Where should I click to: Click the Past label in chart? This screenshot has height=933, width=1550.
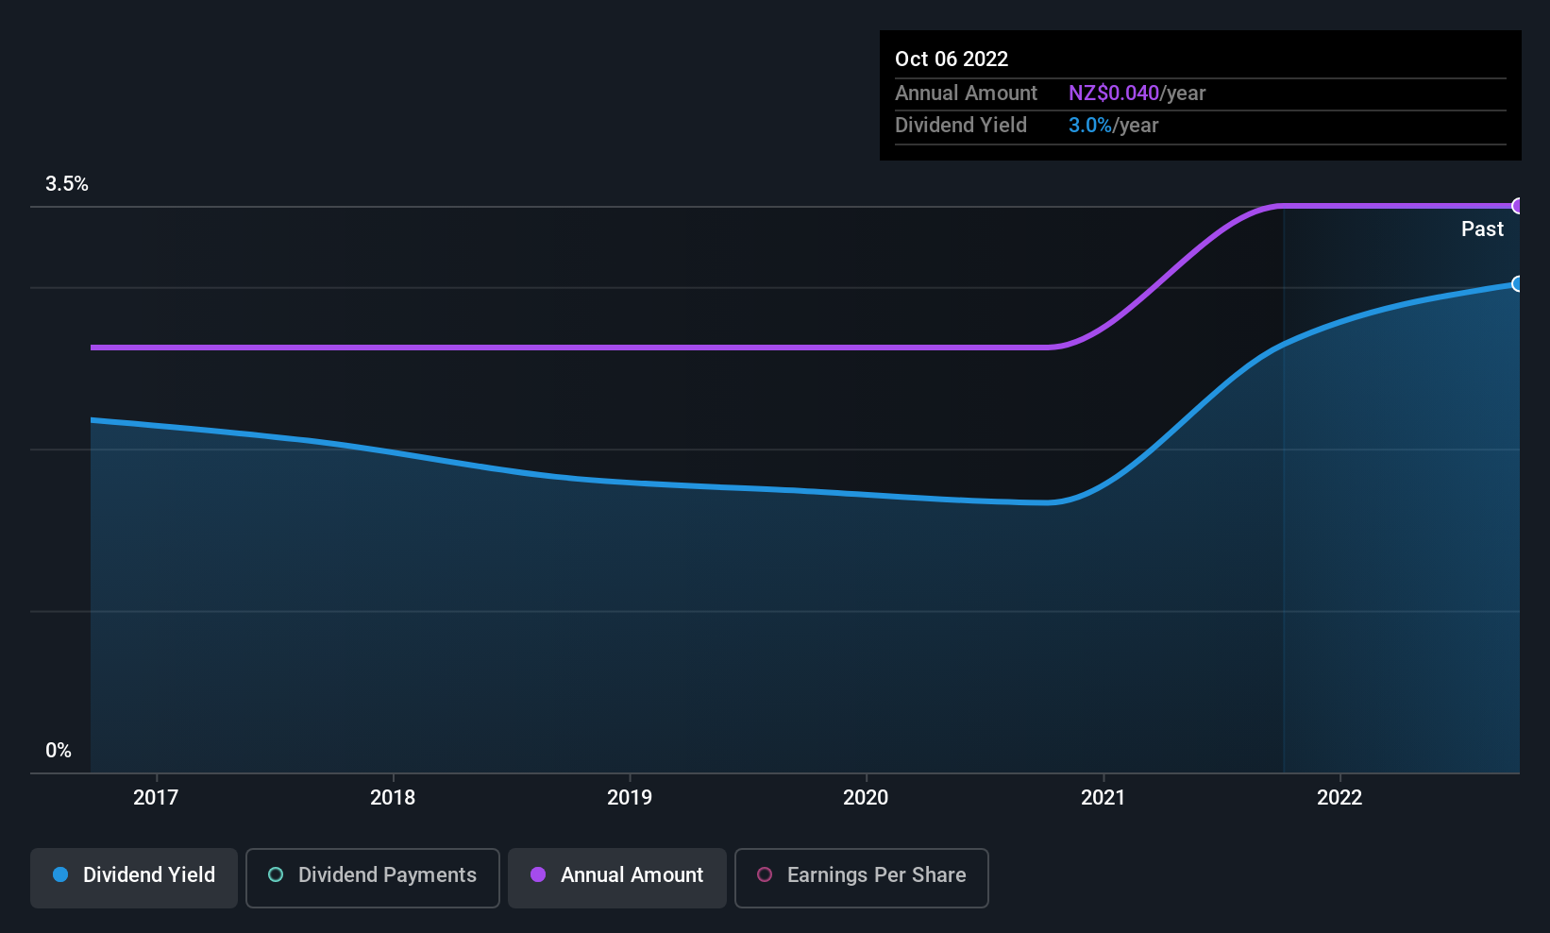pos(1482,229)
